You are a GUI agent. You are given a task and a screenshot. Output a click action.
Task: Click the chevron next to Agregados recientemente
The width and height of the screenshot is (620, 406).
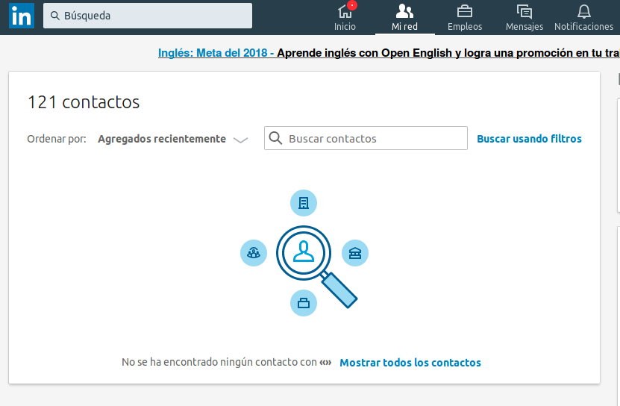click(x=240, y=140)
